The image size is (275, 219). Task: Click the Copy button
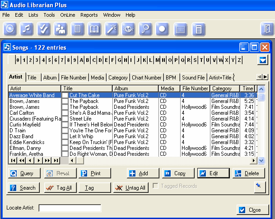click(x=178, y=173)
